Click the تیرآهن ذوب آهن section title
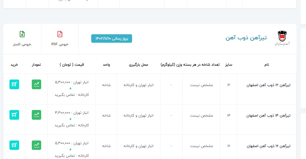The image size is (306, 159). click(x=246, y=38)
